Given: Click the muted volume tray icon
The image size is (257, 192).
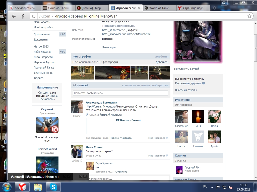Looking at the screenshot, I should pyautogui.click(x=230, y=187).
